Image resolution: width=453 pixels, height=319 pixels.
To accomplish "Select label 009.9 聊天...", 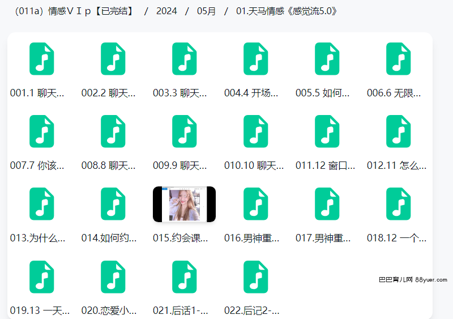I will pyautogui.click(x=180, y=165).
